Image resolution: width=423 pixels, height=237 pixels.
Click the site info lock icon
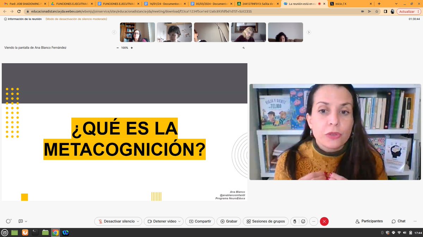27,11
